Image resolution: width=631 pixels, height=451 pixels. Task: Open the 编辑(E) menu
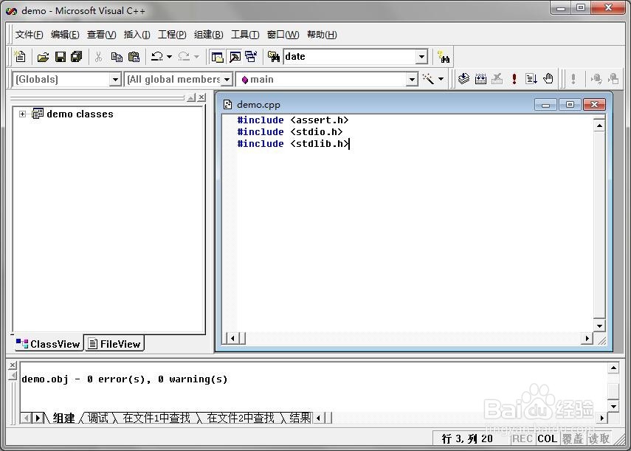click(65, 35)
